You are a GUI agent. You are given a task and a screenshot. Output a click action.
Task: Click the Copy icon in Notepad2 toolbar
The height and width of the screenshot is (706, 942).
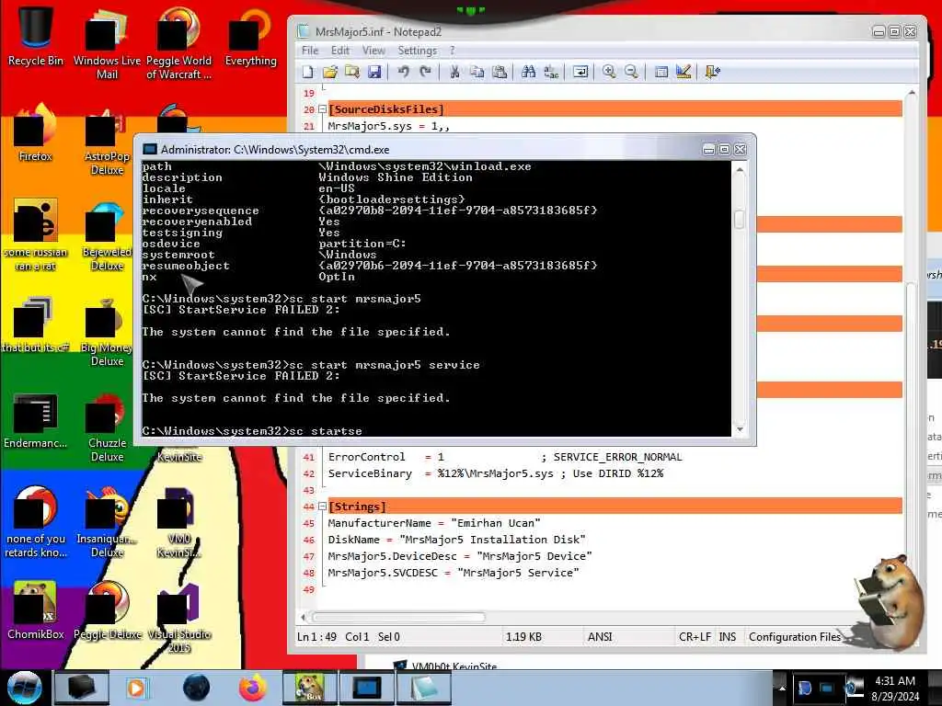pos(477,72)
